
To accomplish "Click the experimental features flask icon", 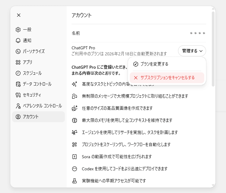I will 74,181.
